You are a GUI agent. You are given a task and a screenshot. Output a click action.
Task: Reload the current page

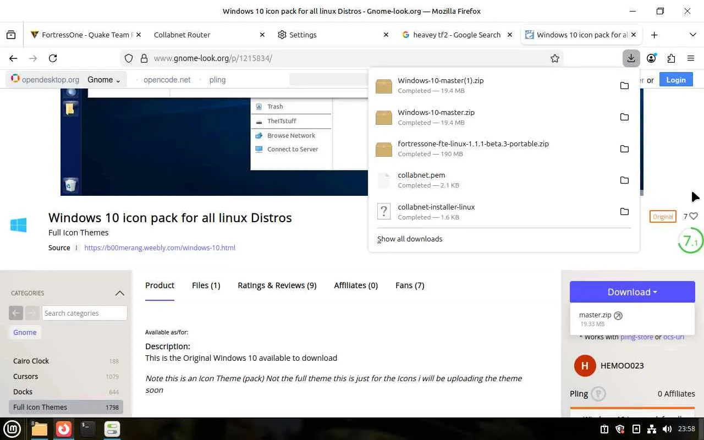(x=53, y=58)
